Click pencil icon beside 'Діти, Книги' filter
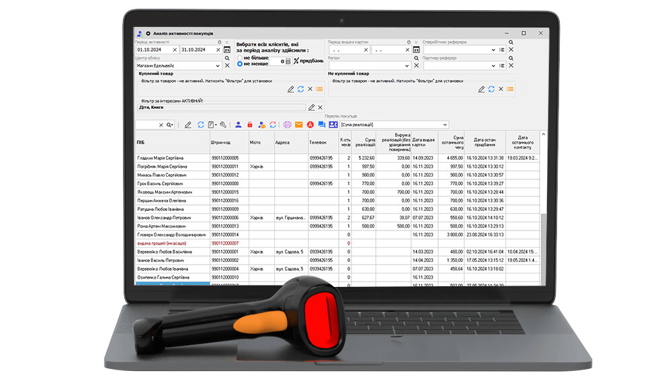The height and width of the screenshot is (383, 672). click(311, 108)
